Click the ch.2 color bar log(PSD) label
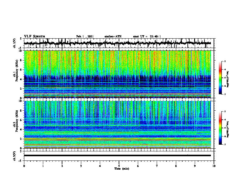 tap(228, 129)
